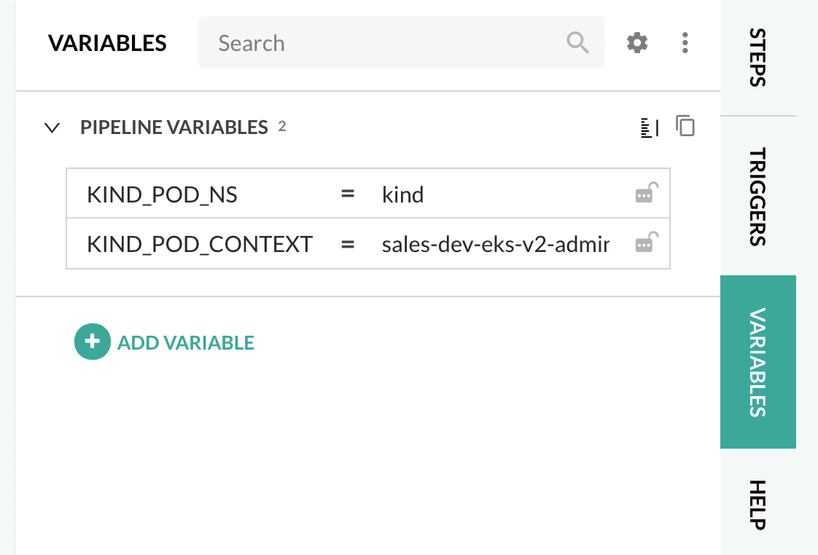Click the Pipeline Variables section header

[174, 127]
